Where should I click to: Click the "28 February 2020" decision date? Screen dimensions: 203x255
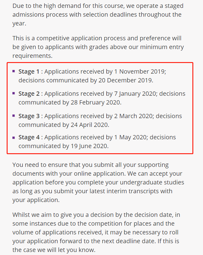[x=96, y=103]
